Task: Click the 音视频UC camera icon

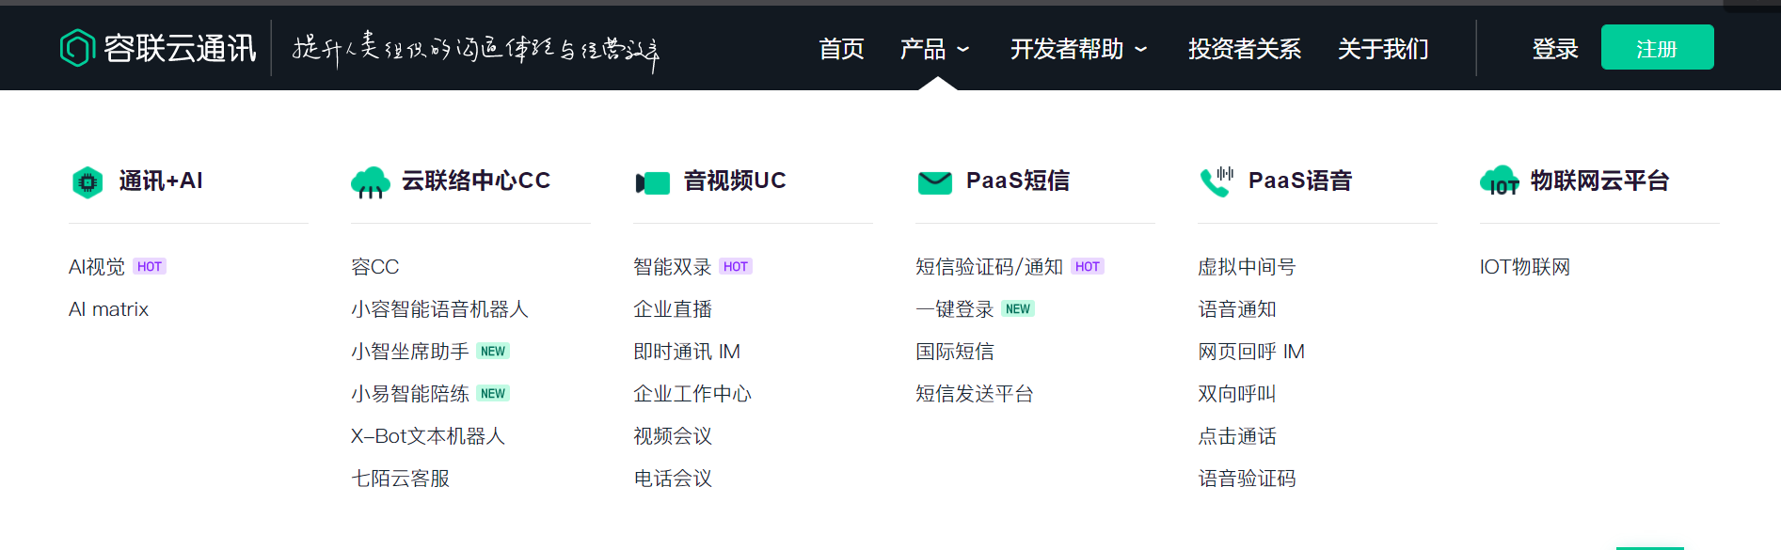Action: point(652,182)
